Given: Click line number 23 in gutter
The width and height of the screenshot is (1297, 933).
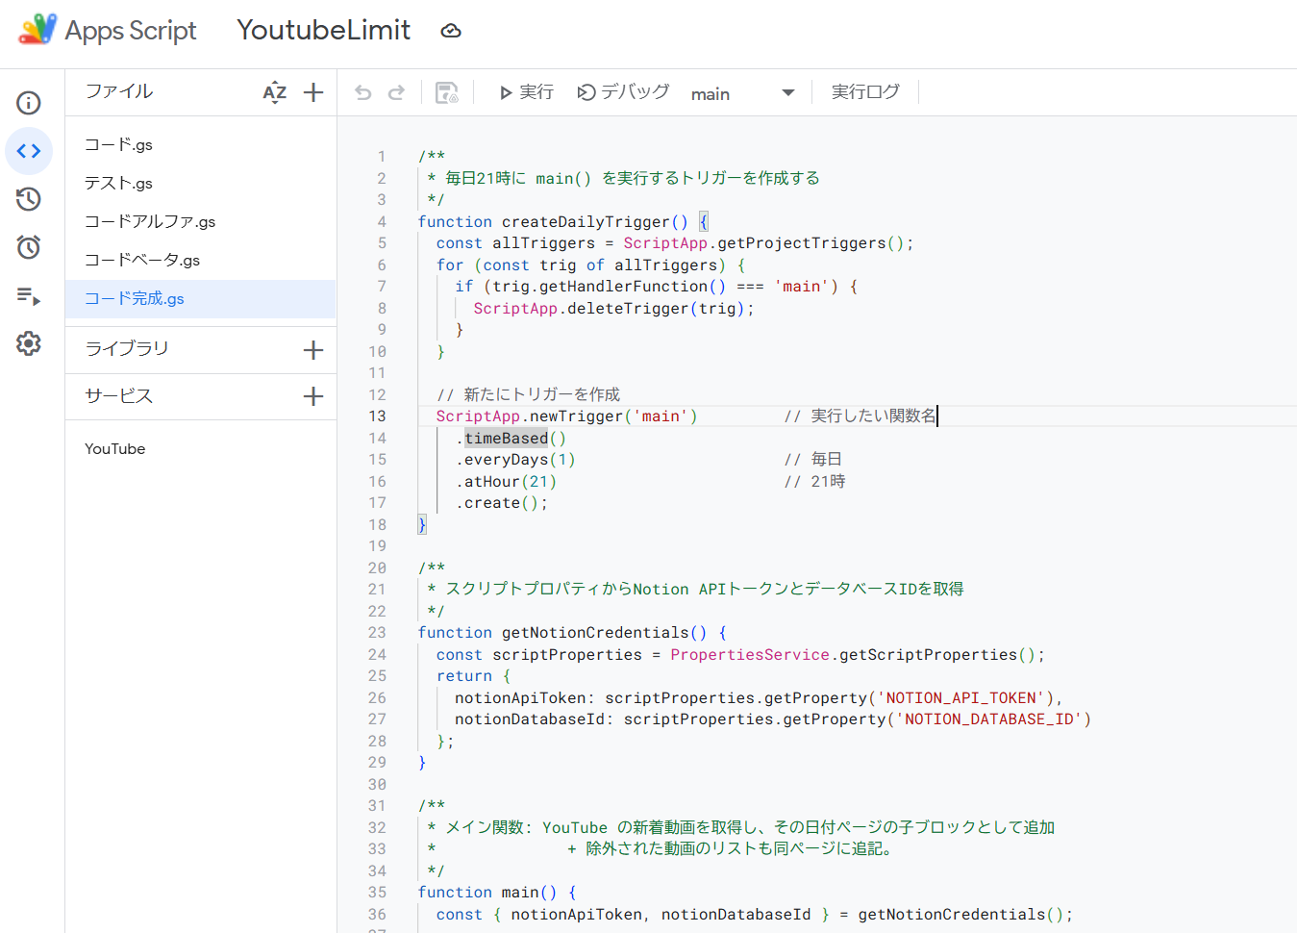Looking at the screenshot, I should pos(377,633).
